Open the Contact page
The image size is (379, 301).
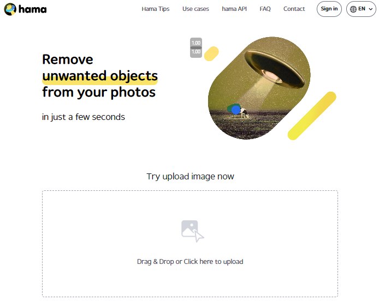click(x=294, y=9)
